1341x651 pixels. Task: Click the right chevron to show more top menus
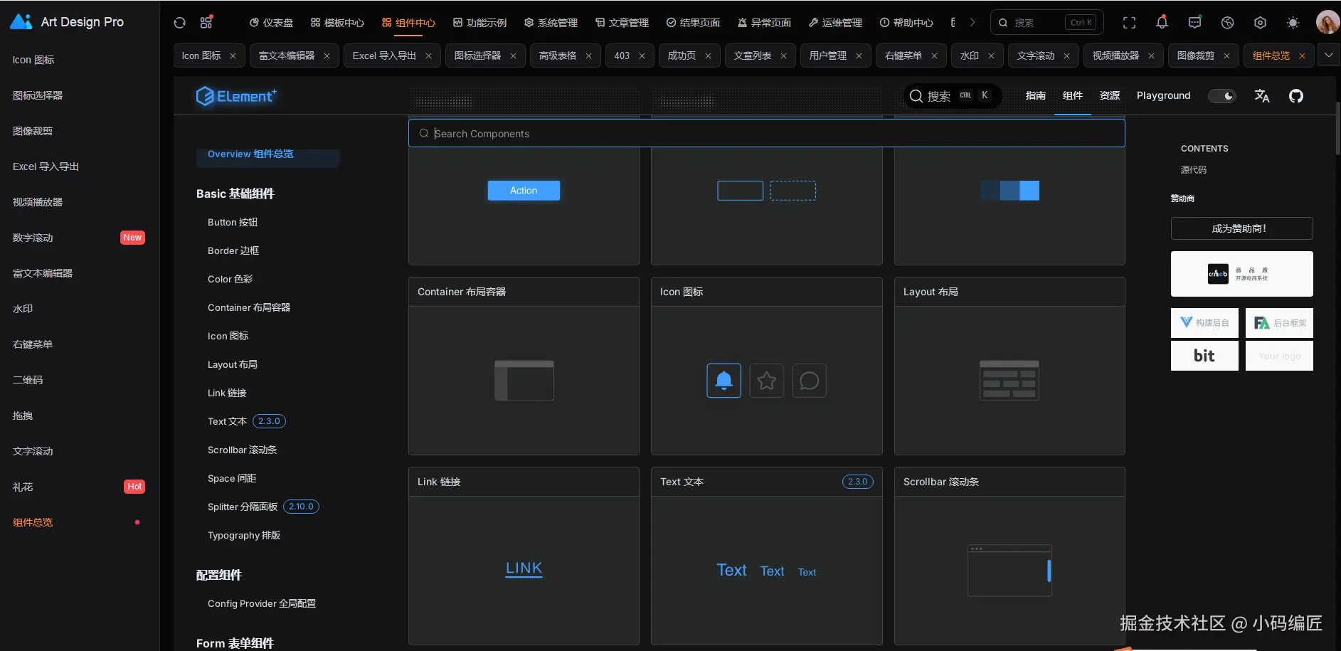(972, 23)
